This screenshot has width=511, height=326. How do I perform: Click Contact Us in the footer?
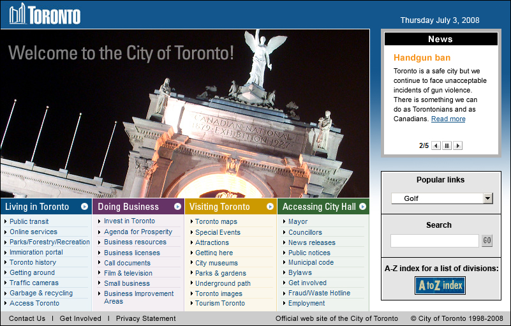tap(27, 318)
